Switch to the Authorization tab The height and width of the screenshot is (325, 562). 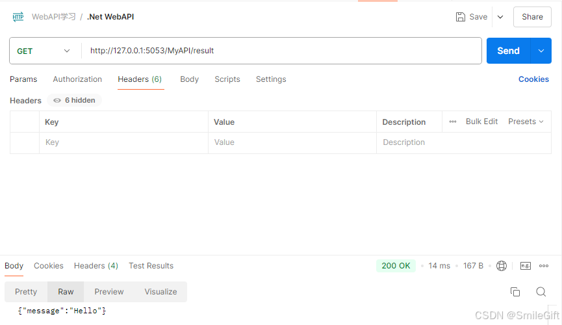pos(77,79)
